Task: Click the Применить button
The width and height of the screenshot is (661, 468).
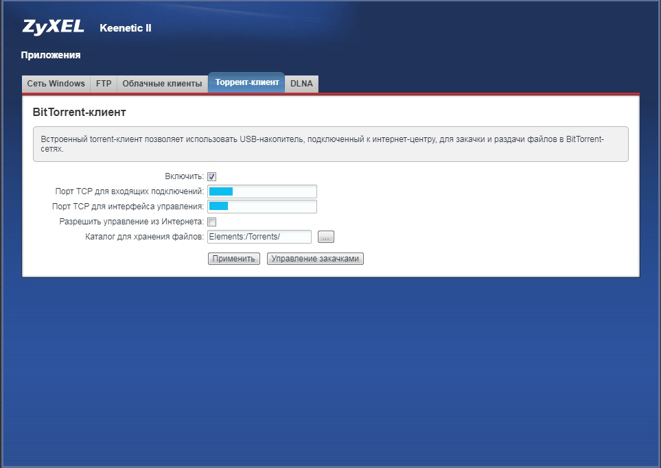Action: (x=234, y=259)
